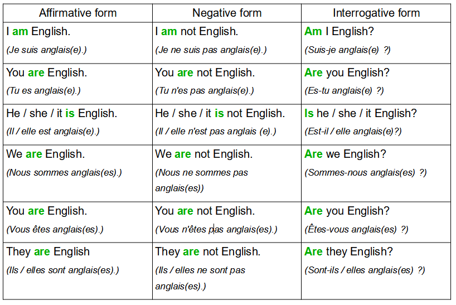Click the sentence "They are English"
Viewport: 456px width, 305px height.
point(47,252)
